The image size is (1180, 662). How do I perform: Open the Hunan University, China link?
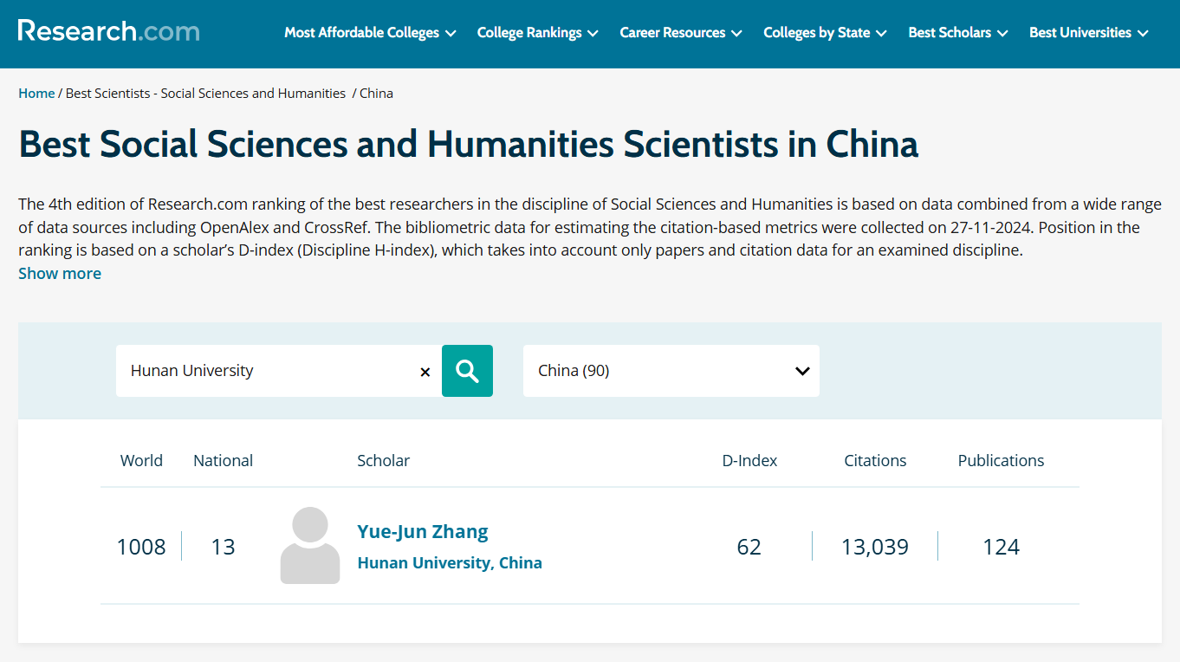point(450,562)
